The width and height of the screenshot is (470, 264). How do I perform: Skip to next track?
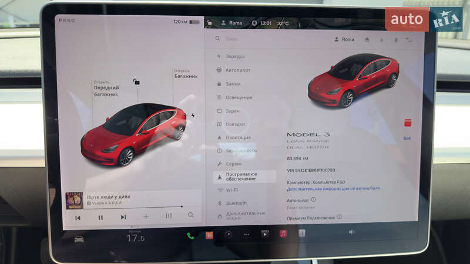coord(123,217)
